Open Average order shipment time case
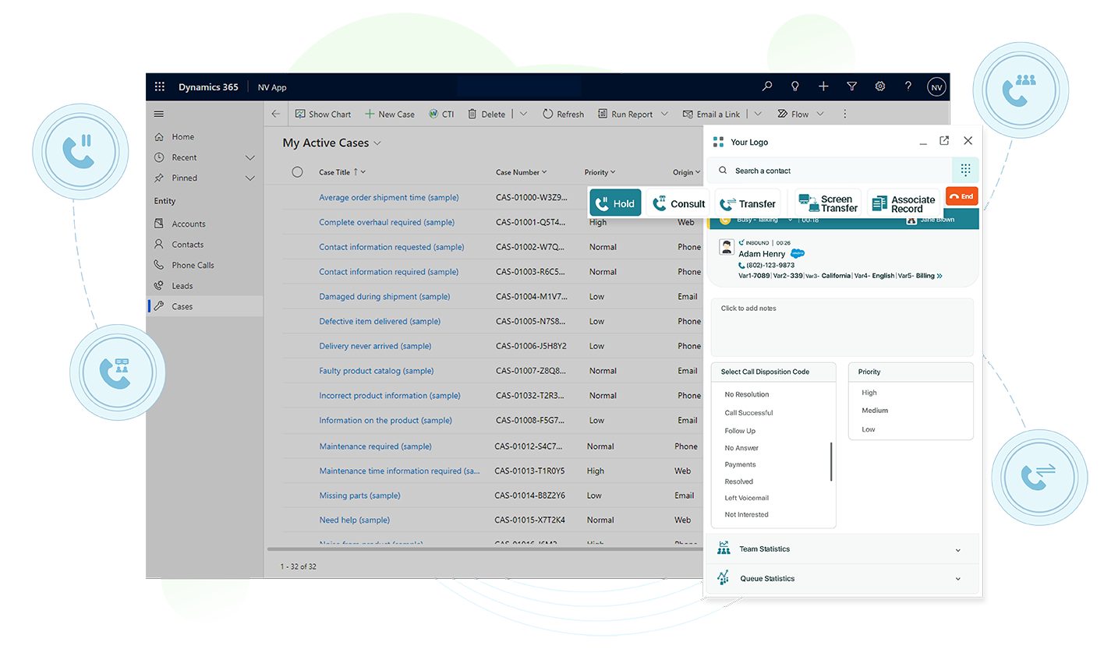1104x656 pixels. click(388, 197)
